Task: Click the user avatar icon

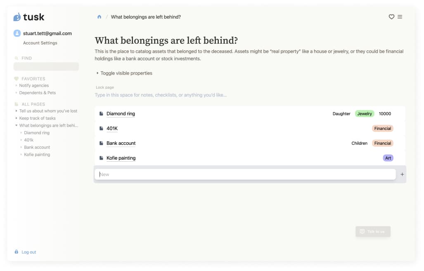Action: [x=17, y=33]
